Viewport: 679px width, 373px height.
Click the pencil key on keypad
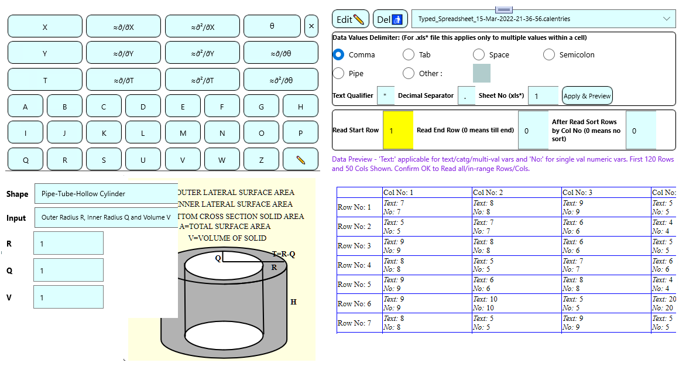click(x=300, y=160)
